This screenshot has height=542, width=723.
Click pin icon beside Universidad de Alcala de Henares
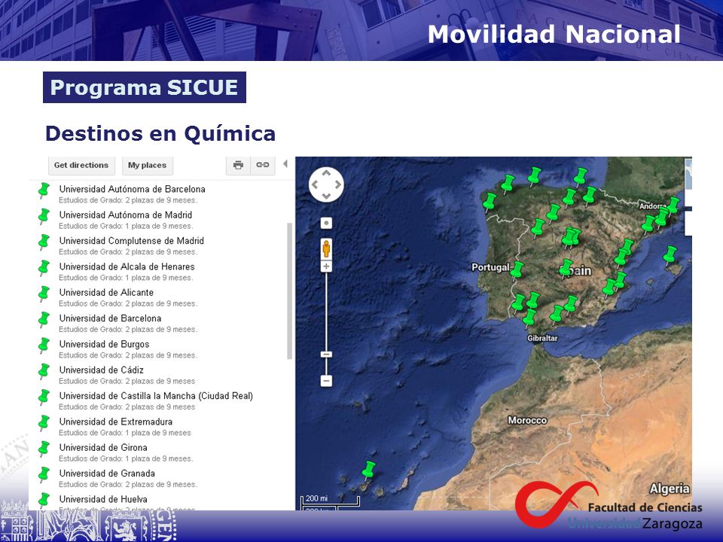pos(44,268)
